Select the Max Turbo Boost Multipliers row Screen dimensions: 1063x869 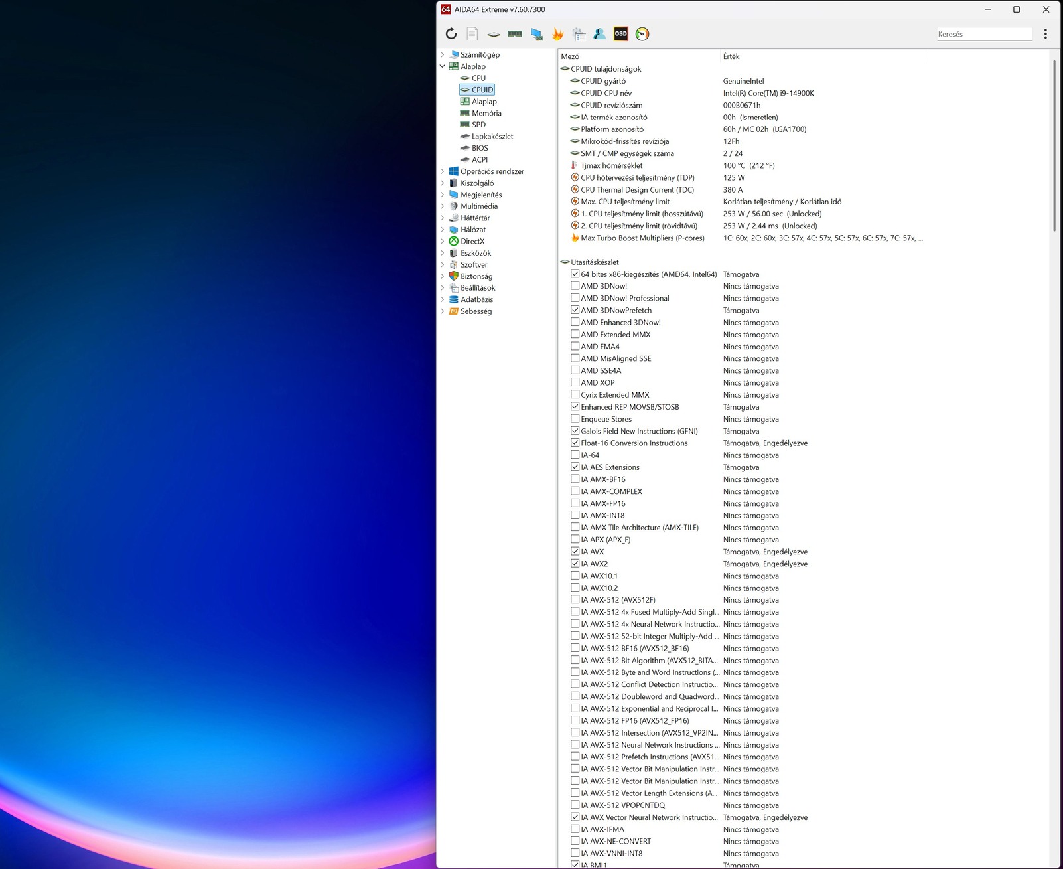click(741, 238)
